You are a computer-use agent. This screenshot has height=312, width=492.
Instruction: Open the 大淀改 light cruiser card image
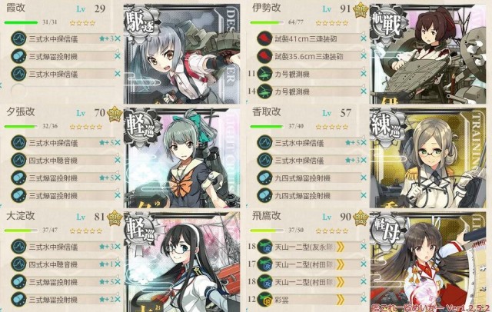[181, 262]
